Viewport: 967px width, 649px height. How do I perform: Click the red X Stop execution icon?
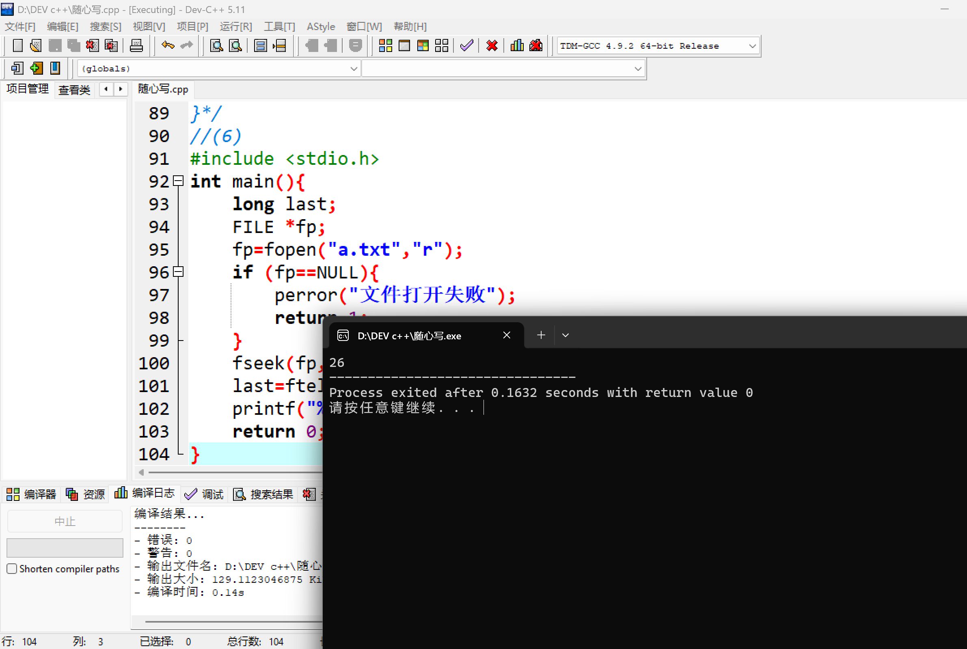click(492, 45)
